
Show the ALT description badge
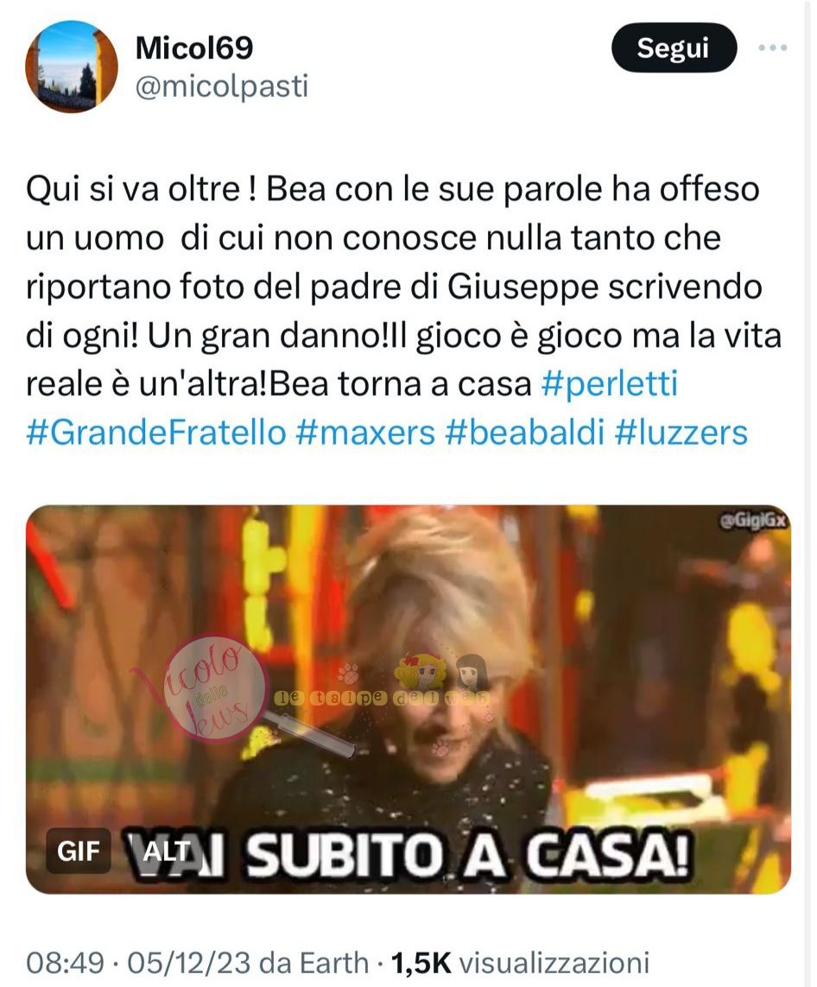166,851
